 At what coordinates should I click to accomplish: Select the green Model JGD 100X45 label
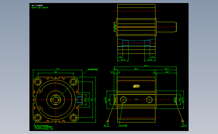[x=40, y=8]
